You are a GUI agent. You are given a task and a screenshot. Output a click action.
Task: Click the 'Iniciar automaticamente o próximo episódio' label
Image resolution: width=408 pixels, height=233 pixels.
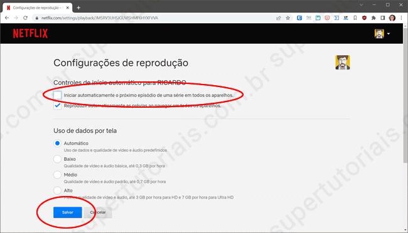pyautogui.click(x=149, y=95)
